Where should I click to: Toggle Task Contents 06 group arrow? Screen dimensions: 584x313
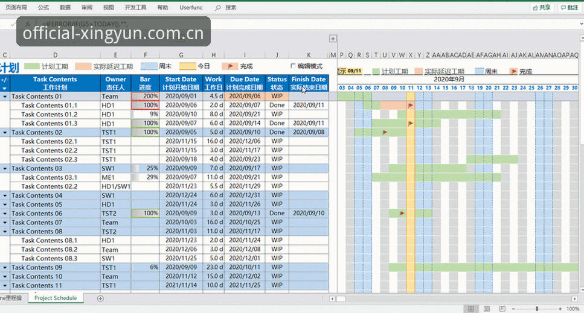(x=5, y=213)
